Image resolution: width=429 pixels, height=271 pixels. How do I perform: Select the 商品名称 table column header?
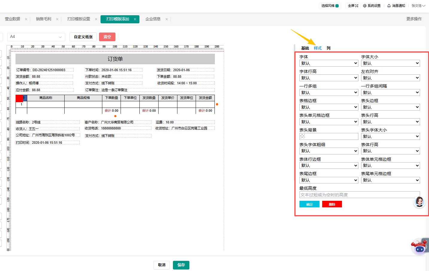pyautogui.click(x=46, y=98)
